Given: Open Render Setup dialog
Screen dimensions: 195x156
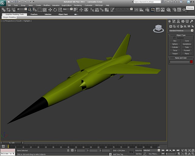Looking at the screenshot, I should 174,9.
